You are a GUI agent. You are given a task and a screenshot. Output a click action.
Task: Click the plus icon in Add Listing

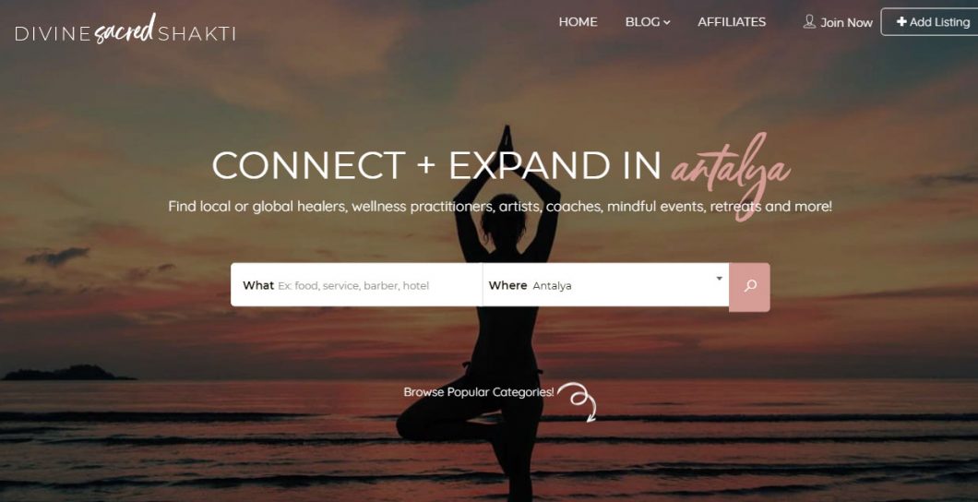(x=901, y=22)
